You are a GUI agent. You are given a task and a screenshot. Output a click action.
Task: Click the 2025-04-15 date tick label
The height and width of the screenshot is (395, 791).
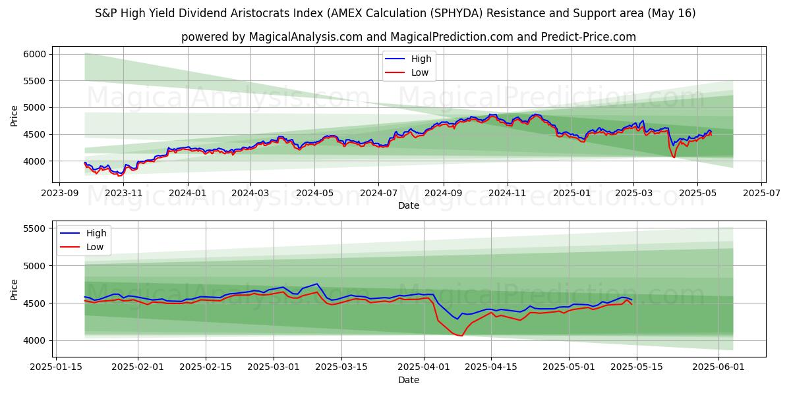coord(491,368)
